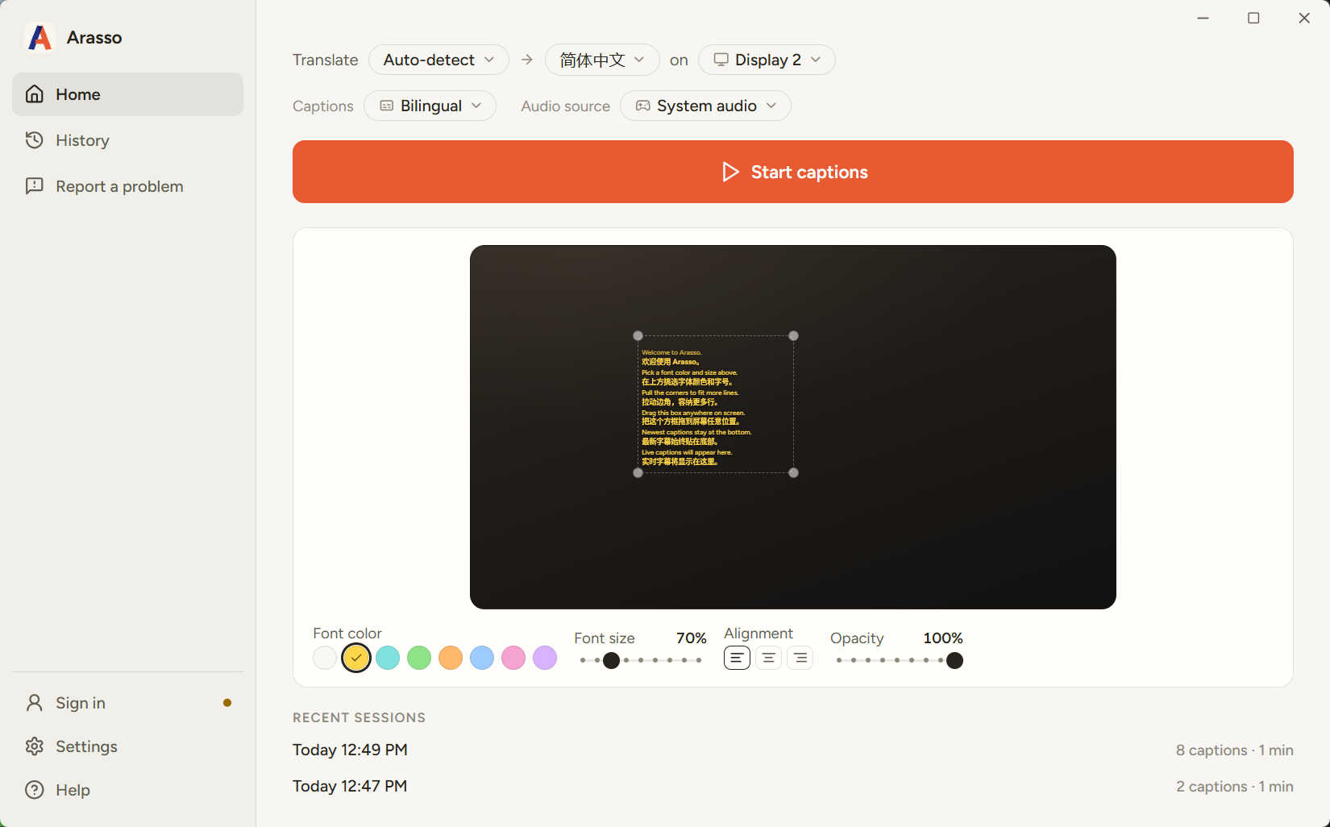Click the RECENT SESSIONS heading
The height and width of the screenshot is (827, 1330).
click(359, 717)
